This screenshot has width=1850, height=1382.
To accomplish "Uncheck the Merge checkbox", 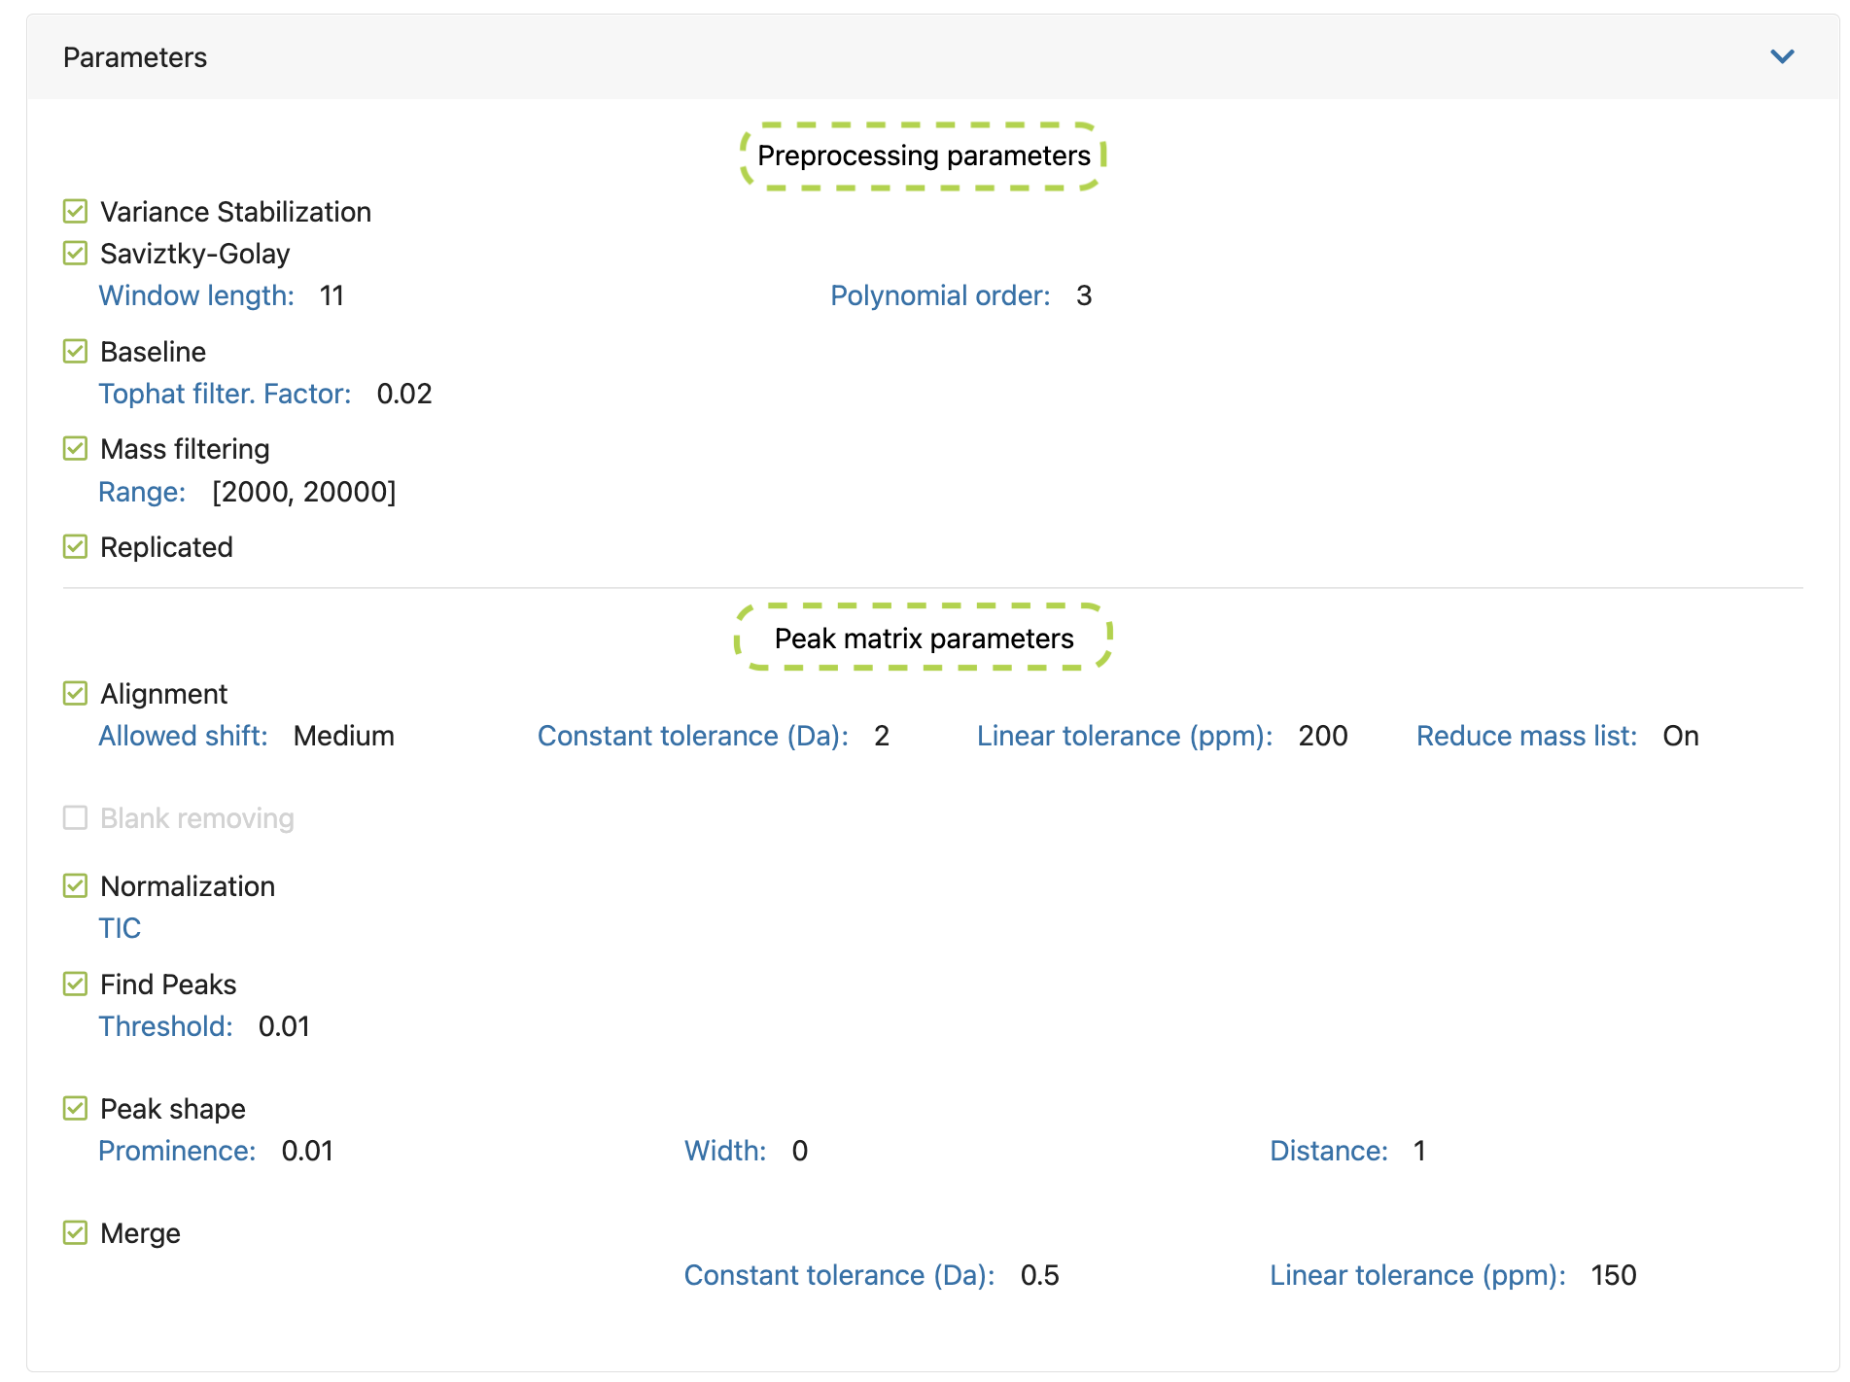I will tap(75, 1232).
